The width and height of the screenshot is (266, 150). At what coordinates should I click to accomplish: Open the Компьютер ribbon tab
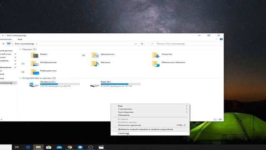6,39
